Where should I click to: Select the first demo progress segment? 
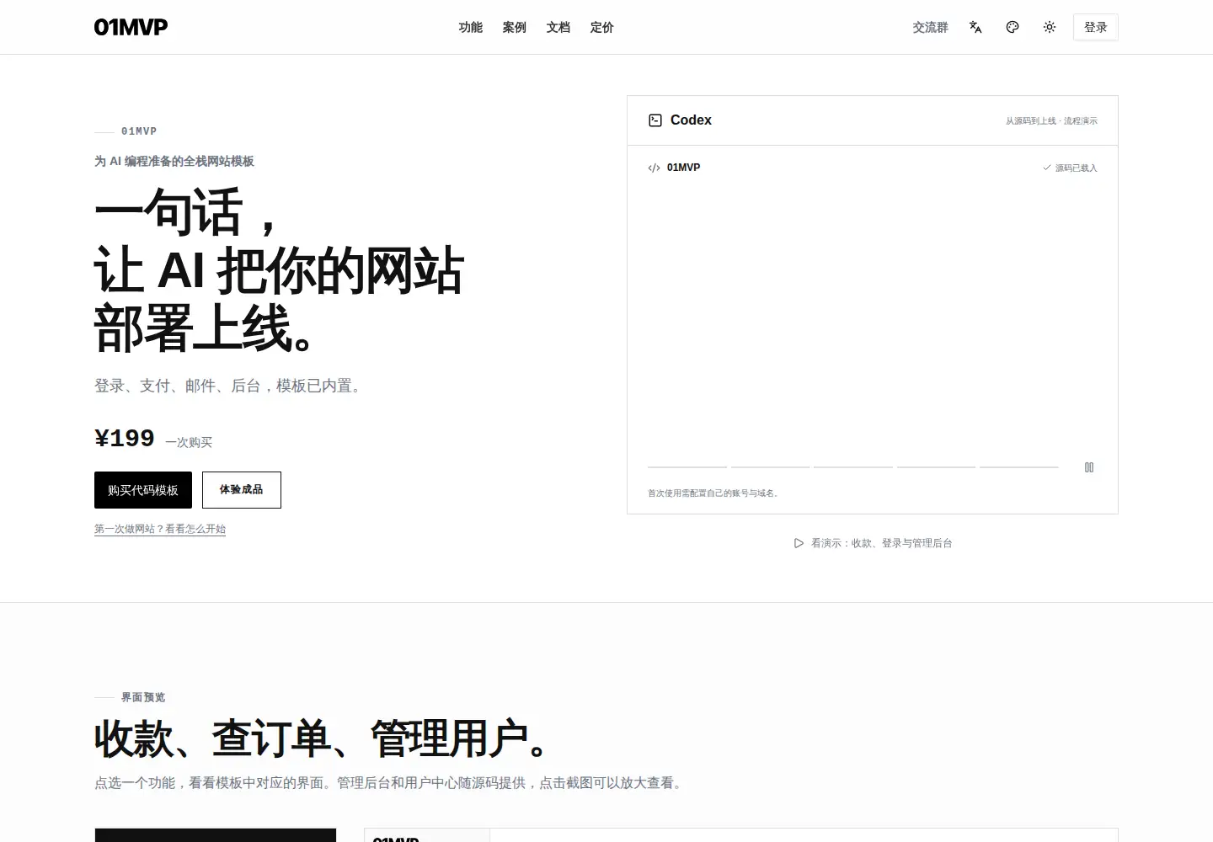[687, 466]
